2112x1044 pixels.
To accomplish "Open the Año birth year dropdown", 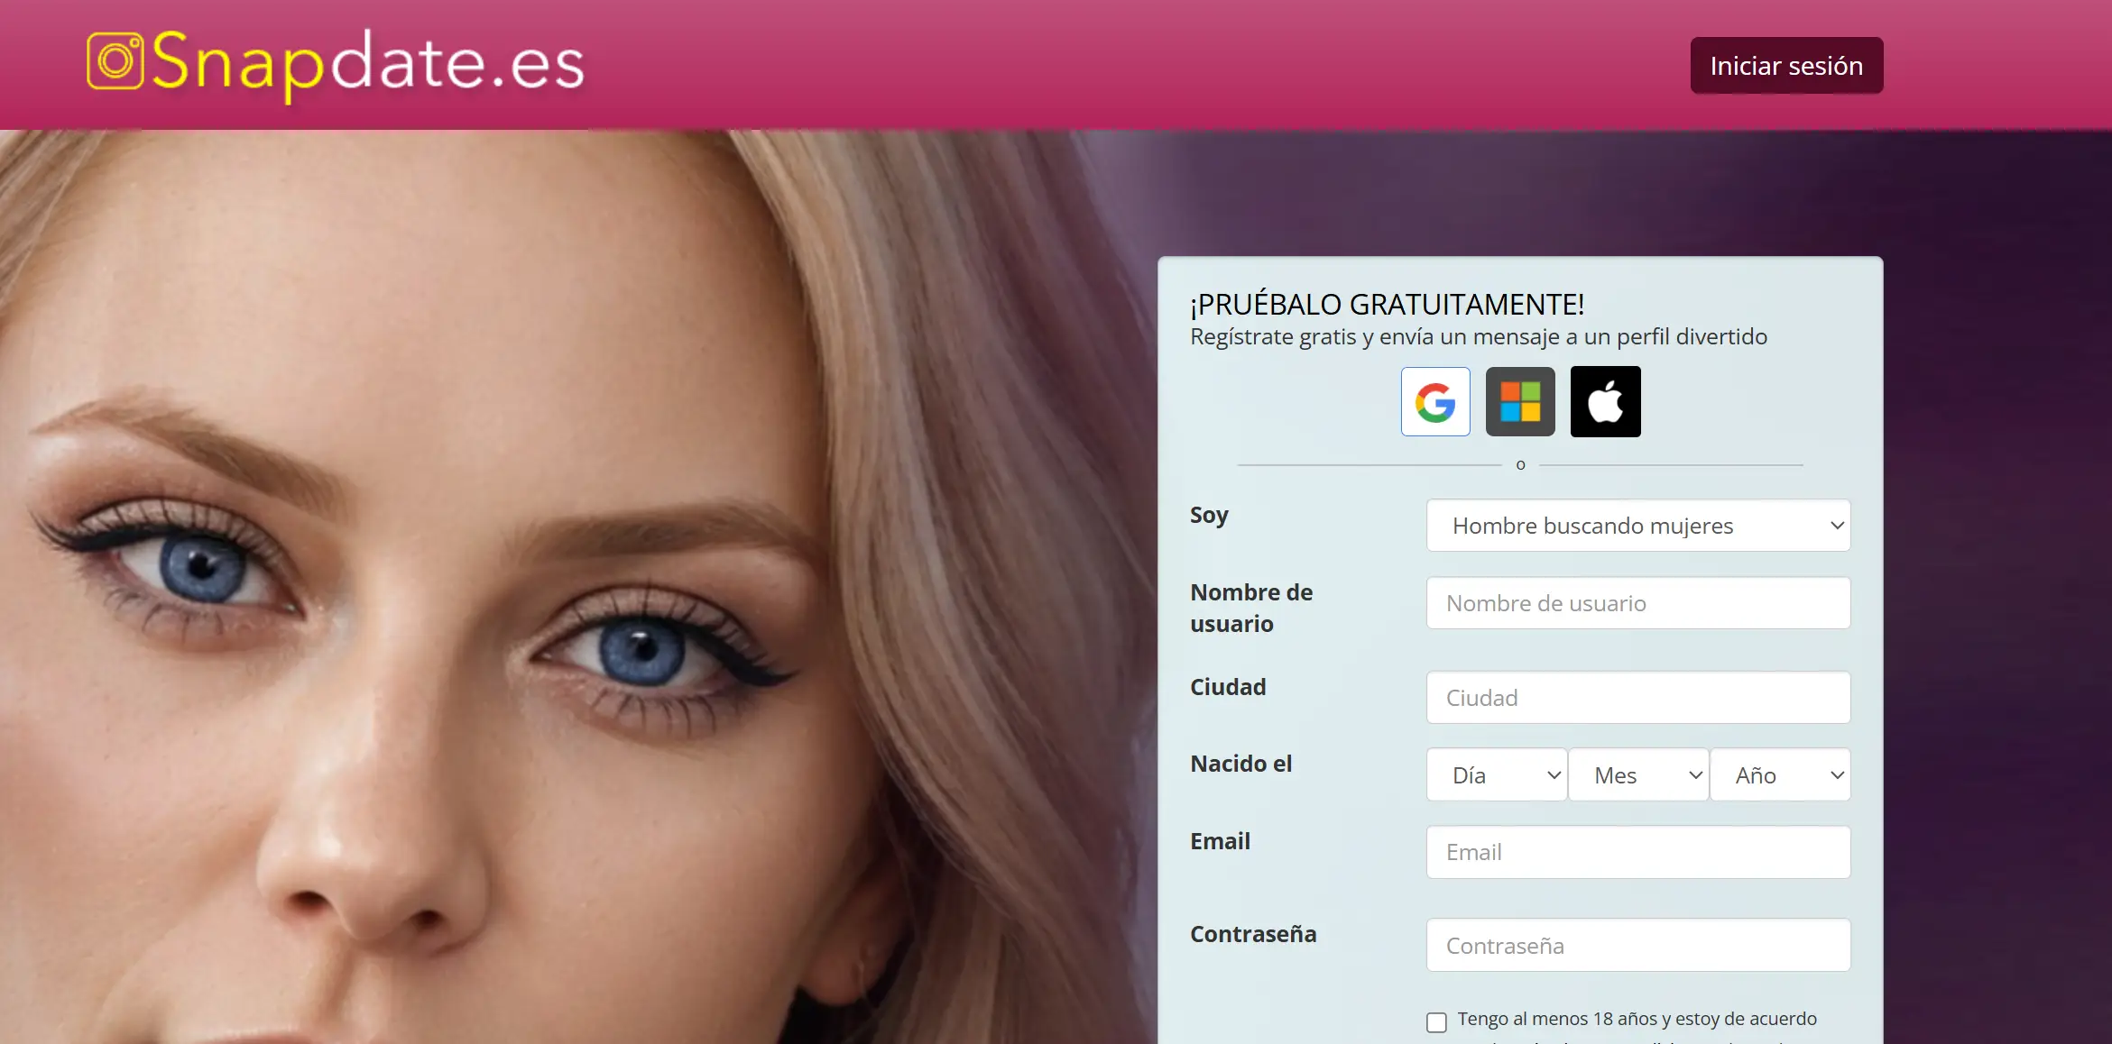I will (1779, 775).
